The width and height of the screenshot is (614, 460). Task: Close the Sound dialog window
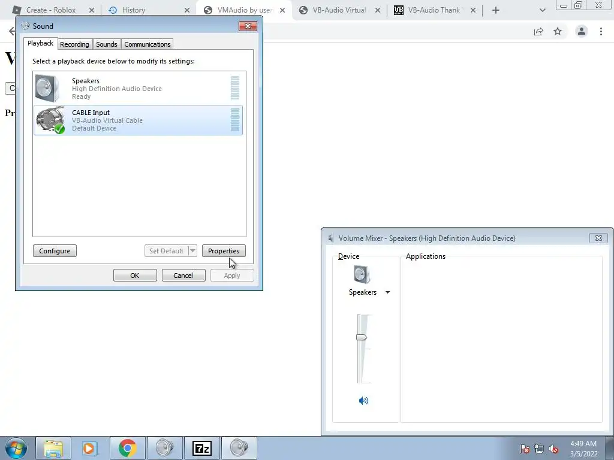click(x=248, y=26)
